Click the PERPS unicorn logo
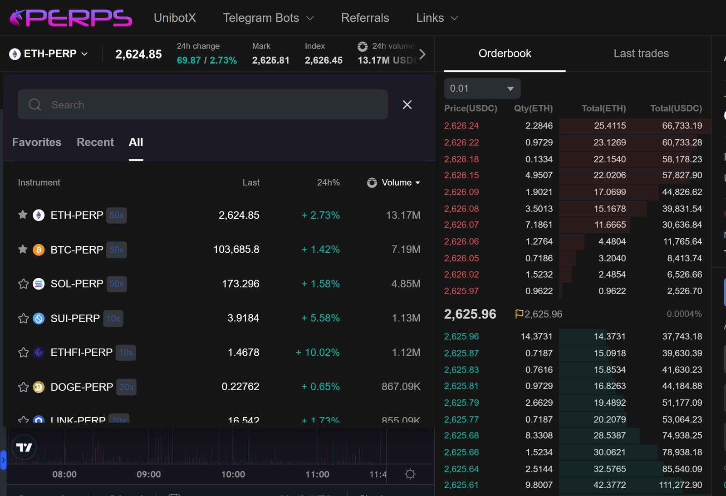Screen dimensions: 726x496 click(70, 18)
